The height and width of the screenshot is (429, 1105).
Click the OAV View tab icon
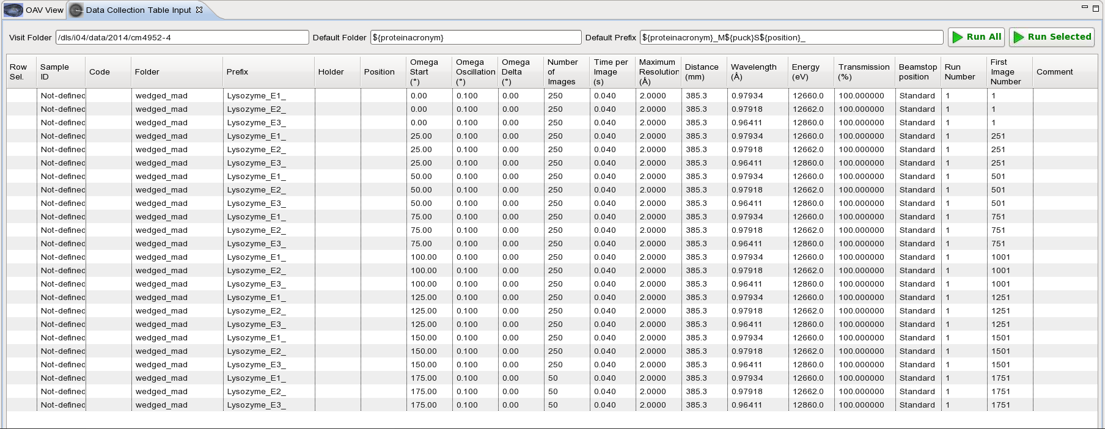[x=13, y=10]
